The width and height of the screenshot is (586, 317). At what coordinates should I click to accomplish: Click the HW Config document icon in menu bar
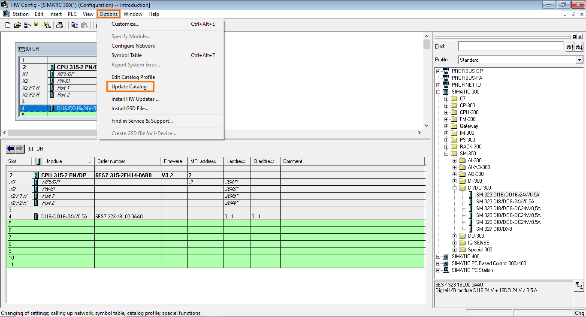coord(6,14)
